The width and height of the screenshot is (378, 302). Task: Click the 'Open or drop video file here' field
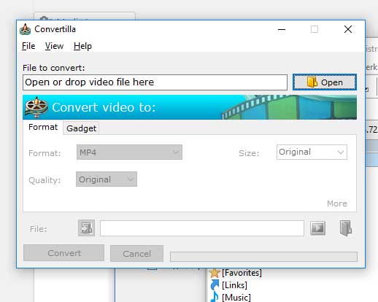pos(155,82)
